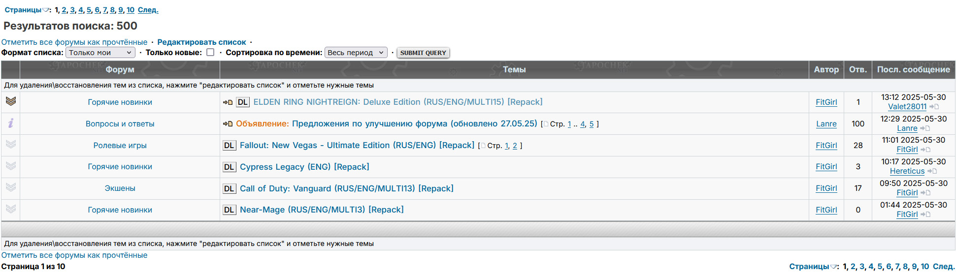The height and width of the screenshot is (275, 956).
Task: Click newest-post arrow before the Объявление topic
Action: click(x=228, y=124)
